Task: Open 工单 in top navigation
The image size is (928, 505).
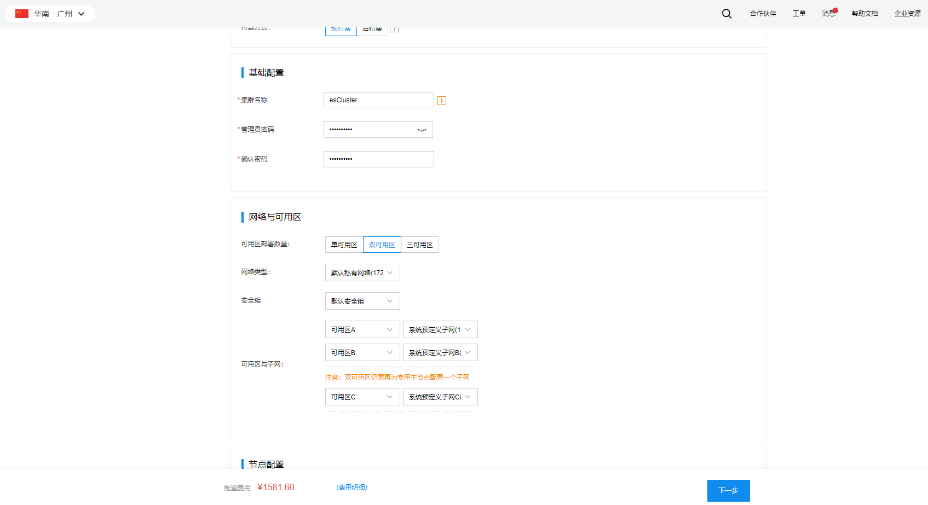Action: pyautogui.click(x=799, y=14)
